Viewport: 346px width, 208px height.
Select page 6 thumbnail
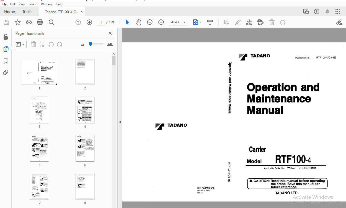pos(85,148)
